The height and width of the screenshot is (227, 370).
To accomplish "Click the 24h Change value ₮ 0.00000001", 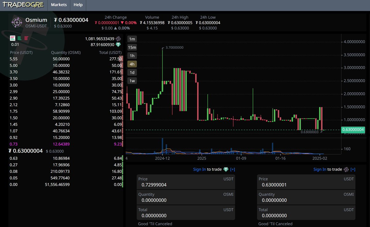I will [107, 23].
